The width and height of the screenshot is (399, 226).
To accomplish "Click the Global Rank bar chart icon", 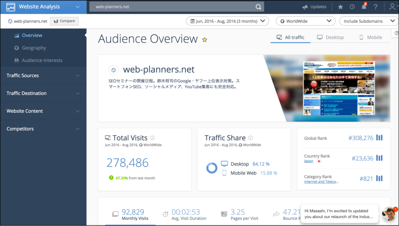I will coord(379,137).
